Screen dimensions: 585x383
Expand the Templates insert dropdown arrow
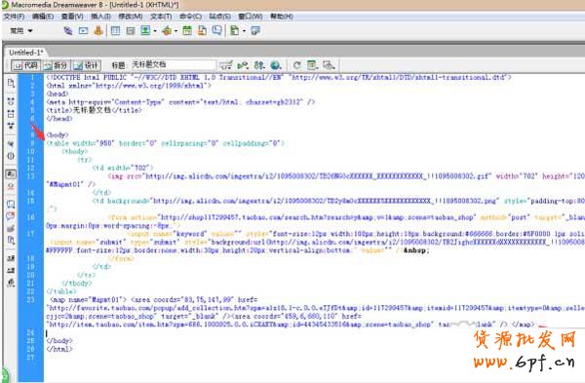pyautogui.click(x=245, y=31)
